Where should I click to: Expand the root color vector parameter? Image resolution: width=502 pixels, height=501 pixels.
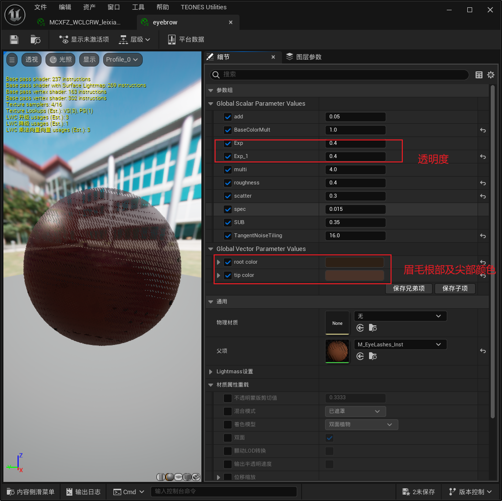pos(218,262)
